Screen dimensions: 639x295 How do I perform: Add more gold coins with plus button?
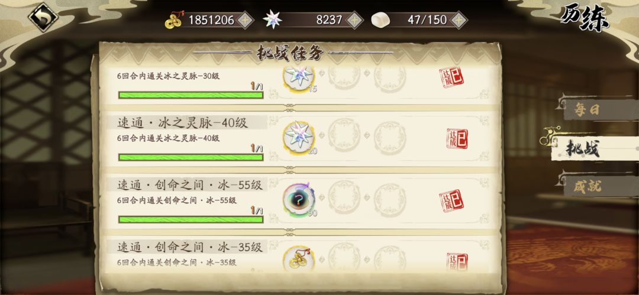[x=246, y=20]
